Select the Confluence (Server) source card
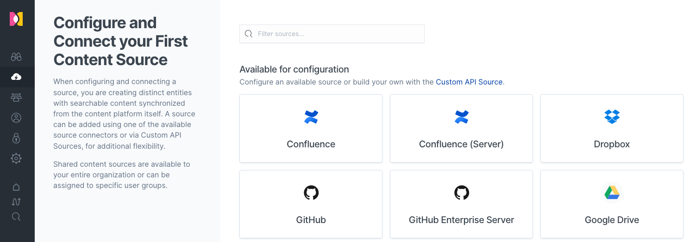Image resolution: width=695 pixels, height=242 pixels. [x=461, y=128]
